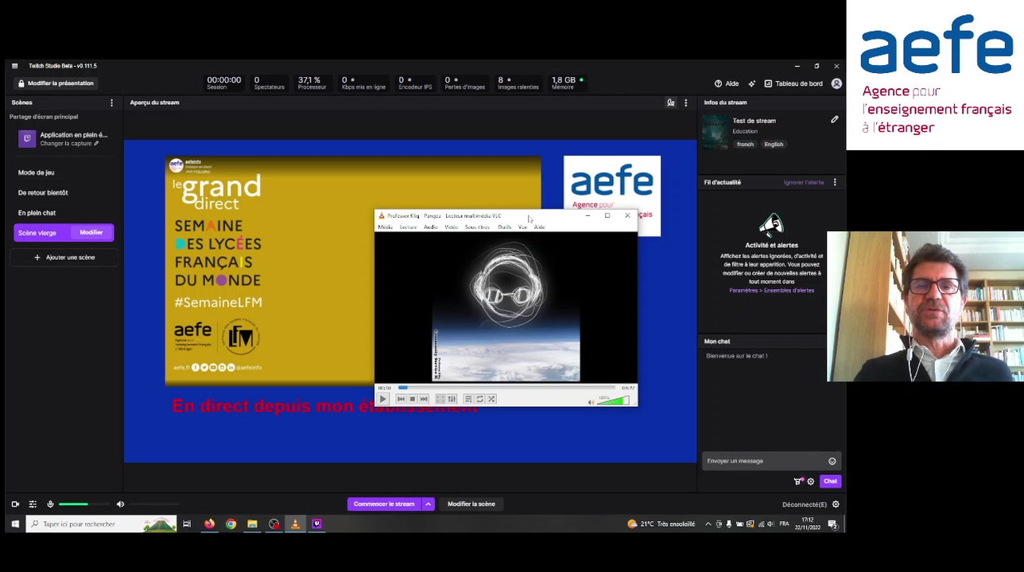The width and height of the screenshot is (1024, 572).
Task: Toggle the speaker audio icon
Action: coord(121,504)
